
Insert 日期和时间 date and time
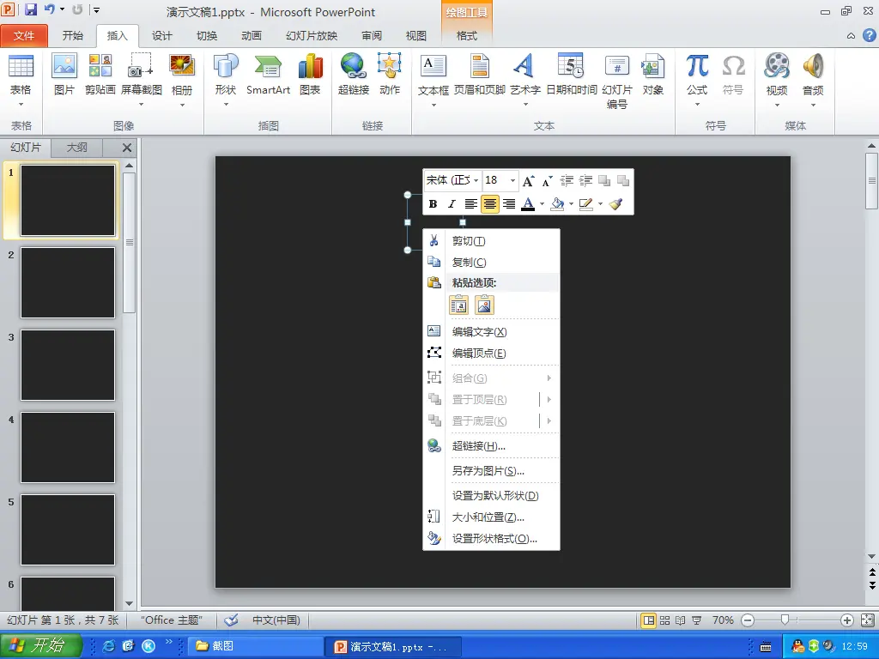571,74
